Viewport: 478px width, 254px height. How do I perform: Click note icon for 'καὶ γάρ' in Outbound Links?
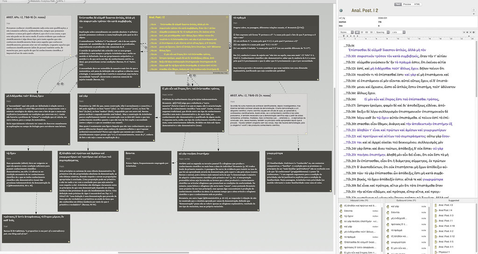click(387, 206)
